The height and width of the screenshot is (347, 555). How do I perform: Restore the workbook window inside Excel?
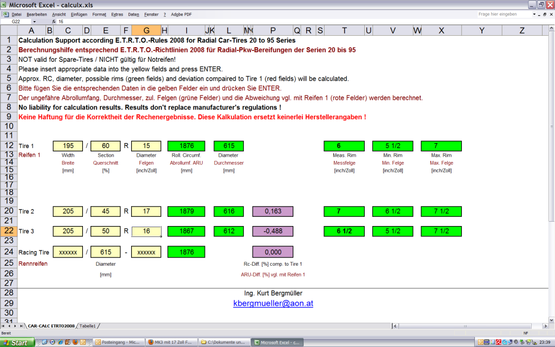544,14
